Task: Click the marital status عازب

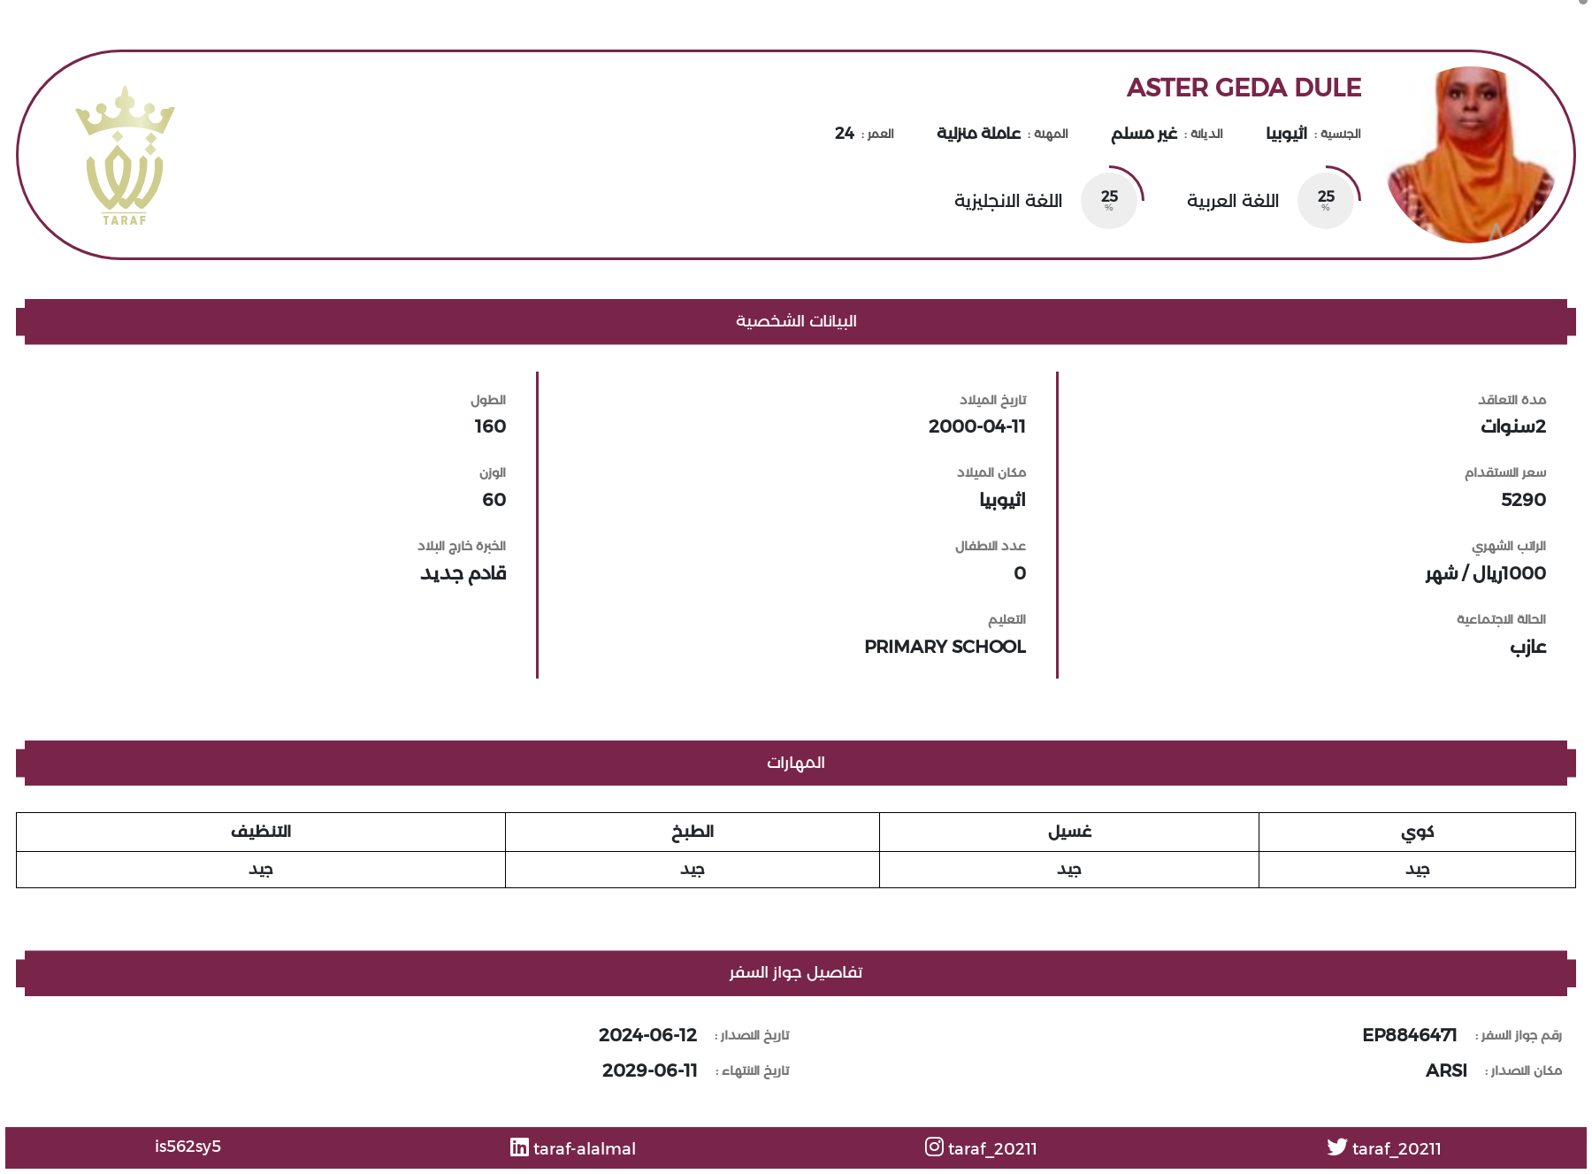Action: coord(1528,648)
